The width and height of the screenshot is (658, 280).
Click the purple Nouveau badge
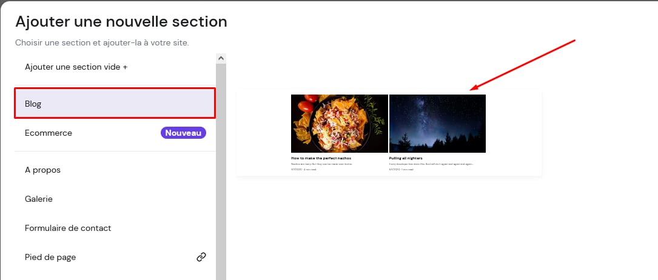(183, 133)
